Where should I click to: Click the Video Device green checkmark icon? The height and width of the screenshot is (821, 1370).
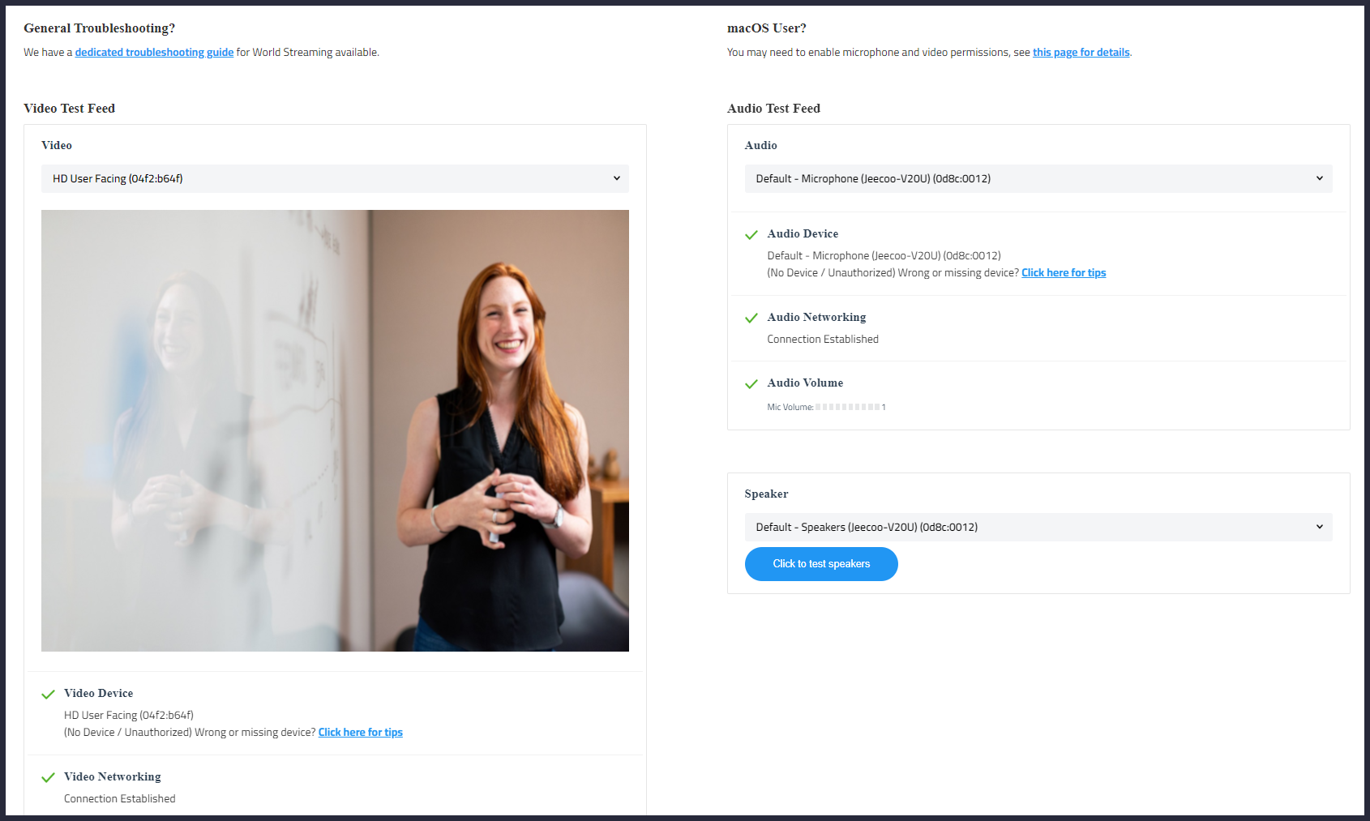[x=48, y=695]
